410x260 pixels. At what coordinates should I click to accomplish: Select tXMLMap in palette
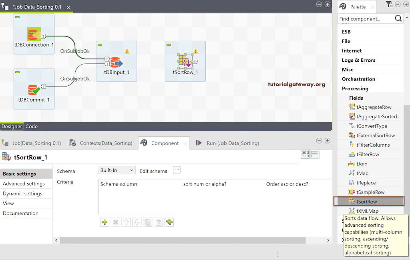(x=364, y=211)
